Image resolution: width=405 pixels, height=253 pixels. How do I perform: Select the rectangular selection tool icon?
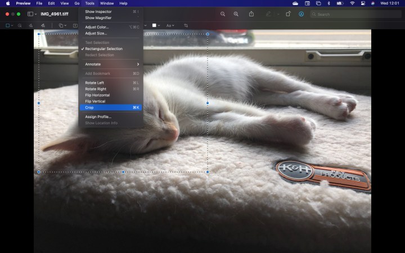point(8,25)
